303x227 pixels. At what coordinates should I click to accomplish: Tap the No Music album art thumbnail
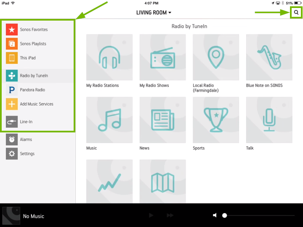(x=11, y=216)
